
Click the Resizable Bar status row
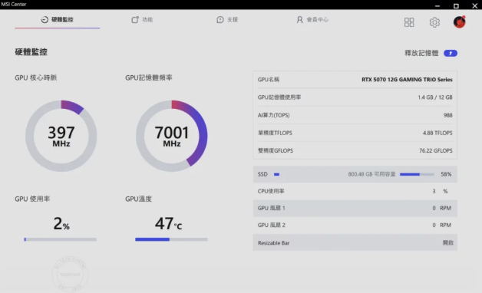pos(355,242)
